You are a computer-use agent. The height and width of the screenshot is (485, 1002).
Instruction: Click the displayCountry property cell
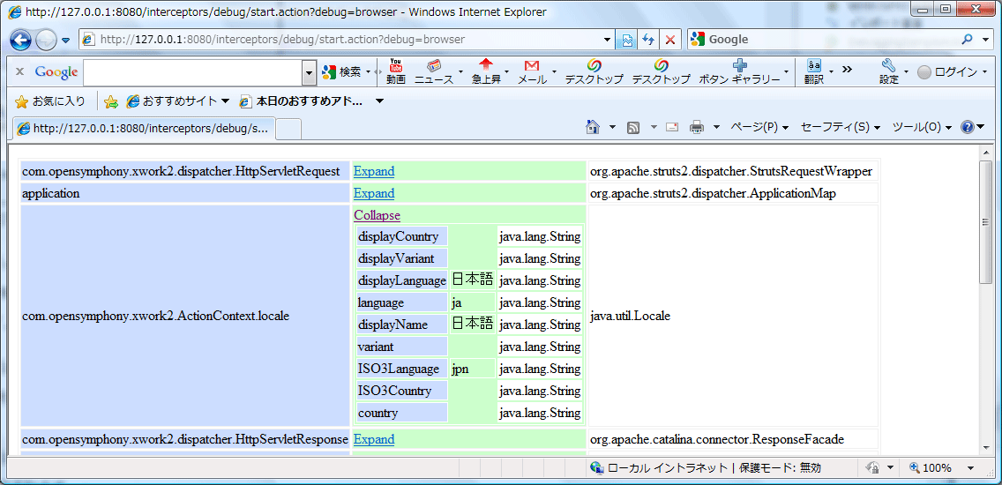coord(402,236)
